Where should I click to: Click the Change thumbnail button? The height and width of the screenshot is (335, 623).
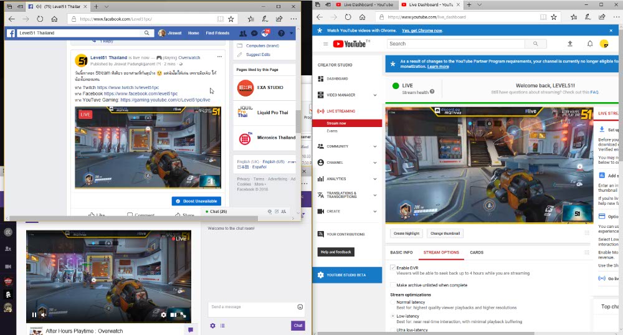[445, 234]
